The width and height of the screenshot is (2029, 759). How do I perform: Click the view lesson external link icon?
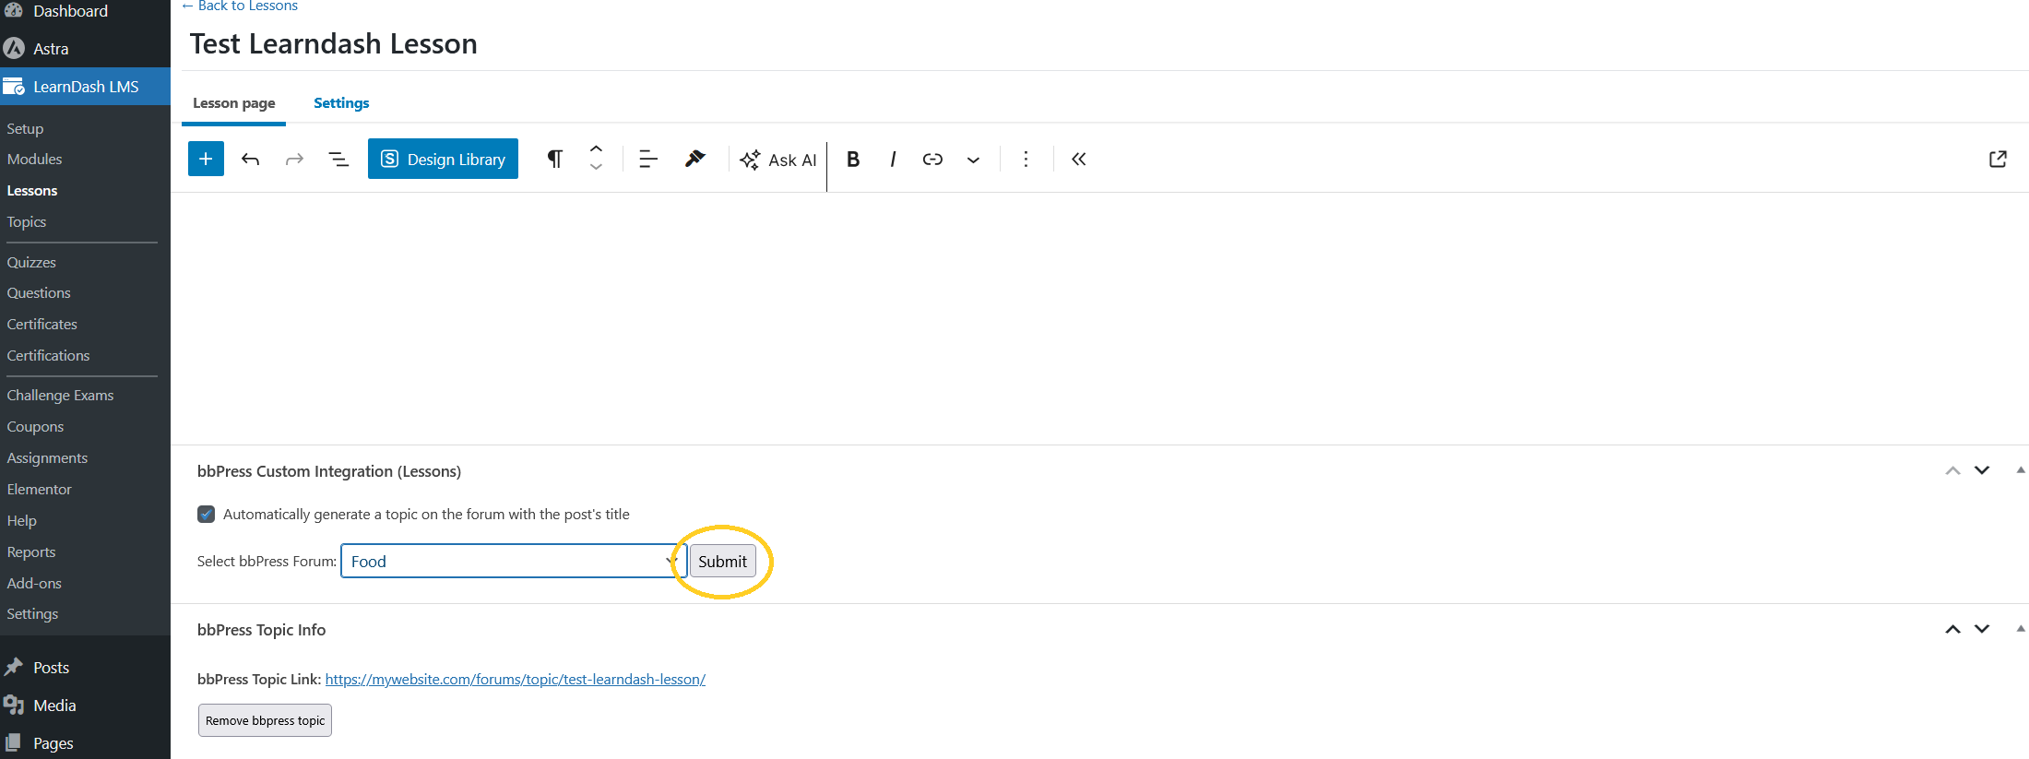tap(1998, 159)
